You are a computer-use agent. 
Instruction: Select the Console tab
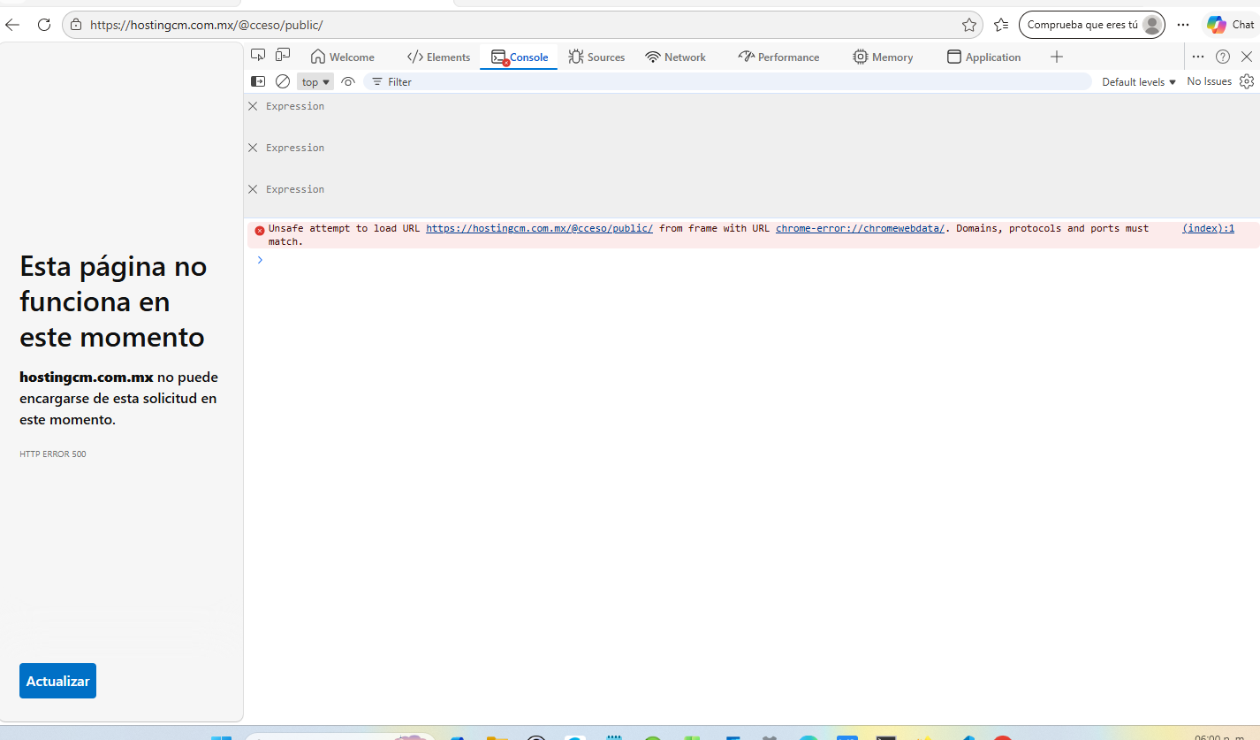520,57
